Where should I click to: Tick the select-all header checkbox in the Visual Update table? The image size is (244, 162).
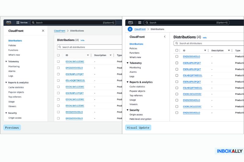(x=177, y=50)
